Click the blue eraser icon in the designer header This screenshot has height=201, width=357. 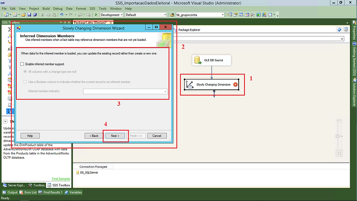point(339,30)
